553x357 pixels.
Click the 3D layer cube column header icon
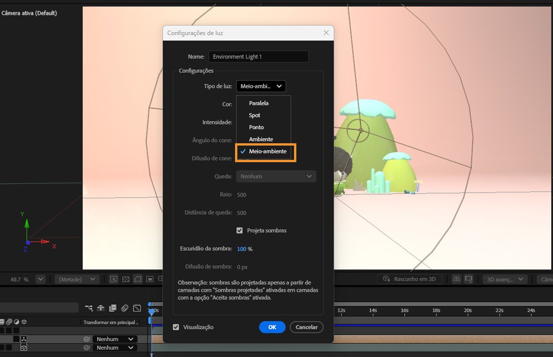tap(24, 322)
